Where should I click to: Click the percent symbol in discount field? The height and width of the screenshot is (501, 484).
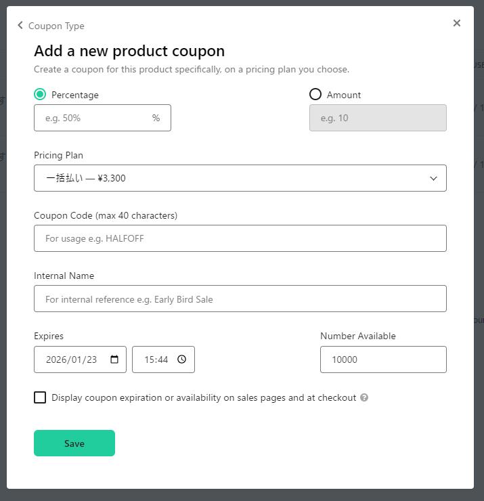[156, 118]
